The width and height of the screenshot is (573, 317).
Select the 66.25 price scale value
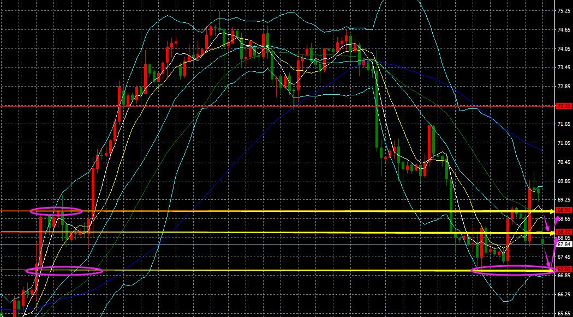point(564,294)
